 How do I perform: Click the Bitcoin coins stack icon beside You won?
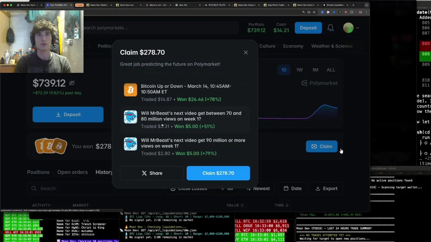51,146
